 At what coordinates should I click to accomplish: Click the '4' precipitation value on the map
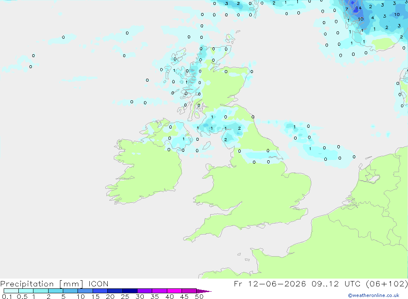click(x=373, y=18)
